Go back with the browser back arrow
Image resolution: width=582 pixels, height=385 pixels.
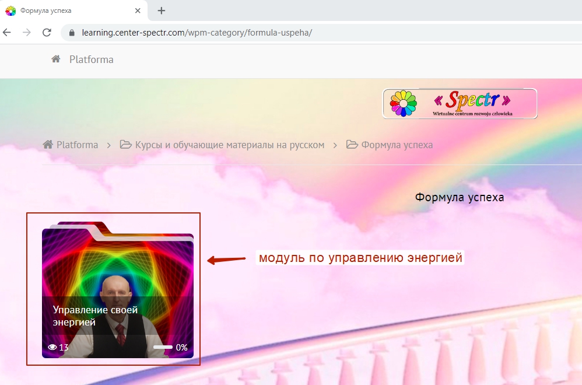6,33
